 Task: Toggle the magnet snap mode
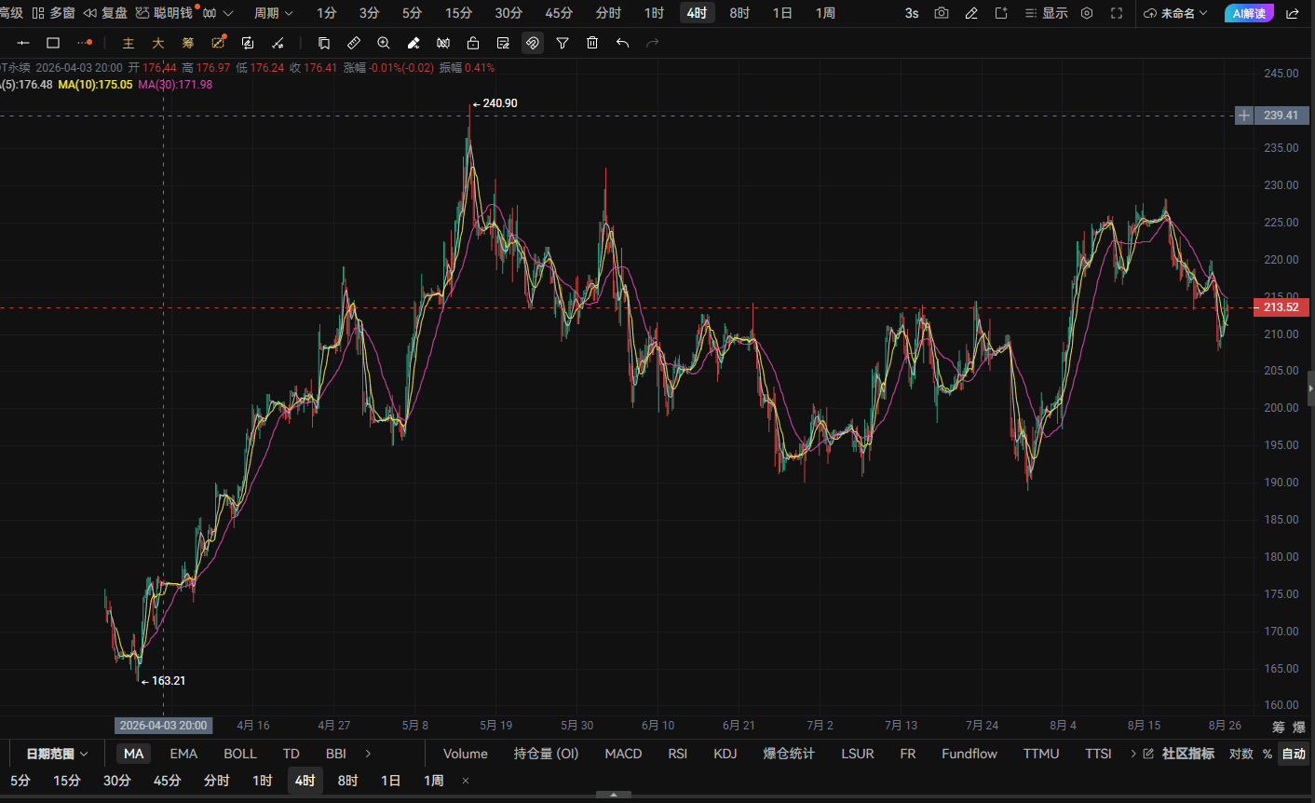(533, 43)
